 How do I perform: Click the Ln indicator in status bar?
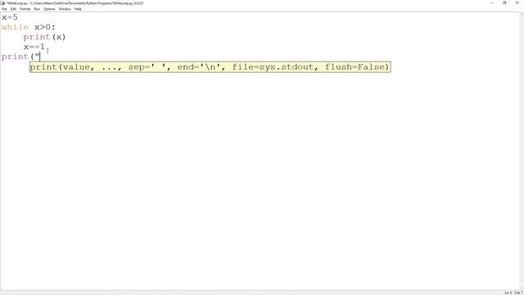coord(508,293)
